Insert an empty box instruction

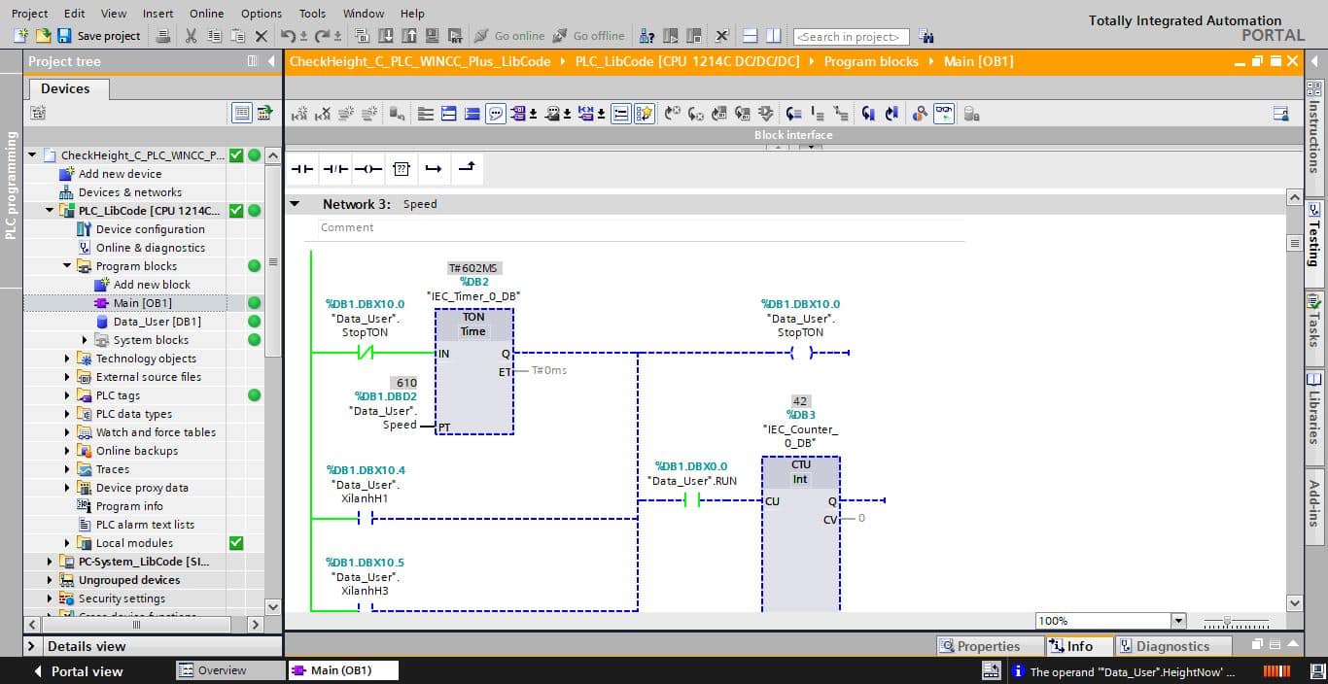click(402, 169)
